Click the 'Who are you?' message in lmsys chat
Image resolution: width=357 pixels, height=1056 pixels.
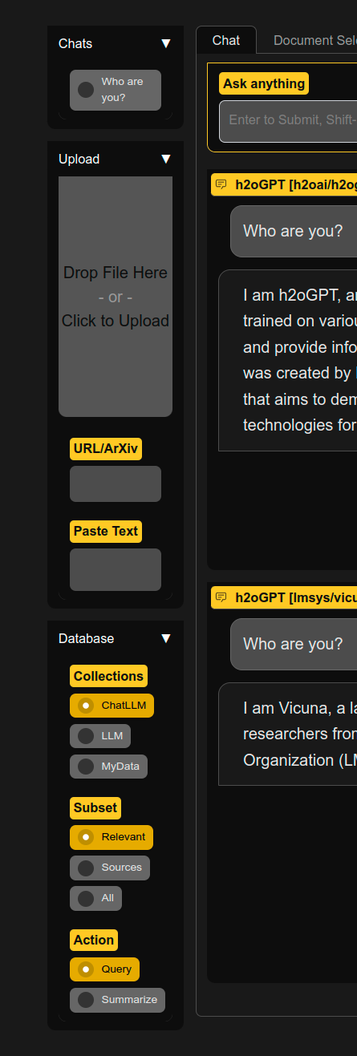(294, 644)
